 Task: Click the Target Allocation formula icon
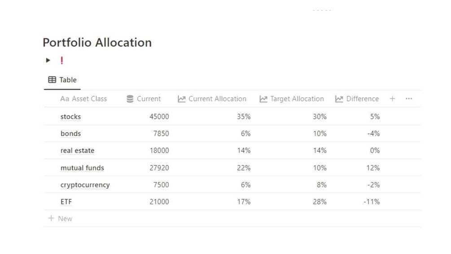263,99
